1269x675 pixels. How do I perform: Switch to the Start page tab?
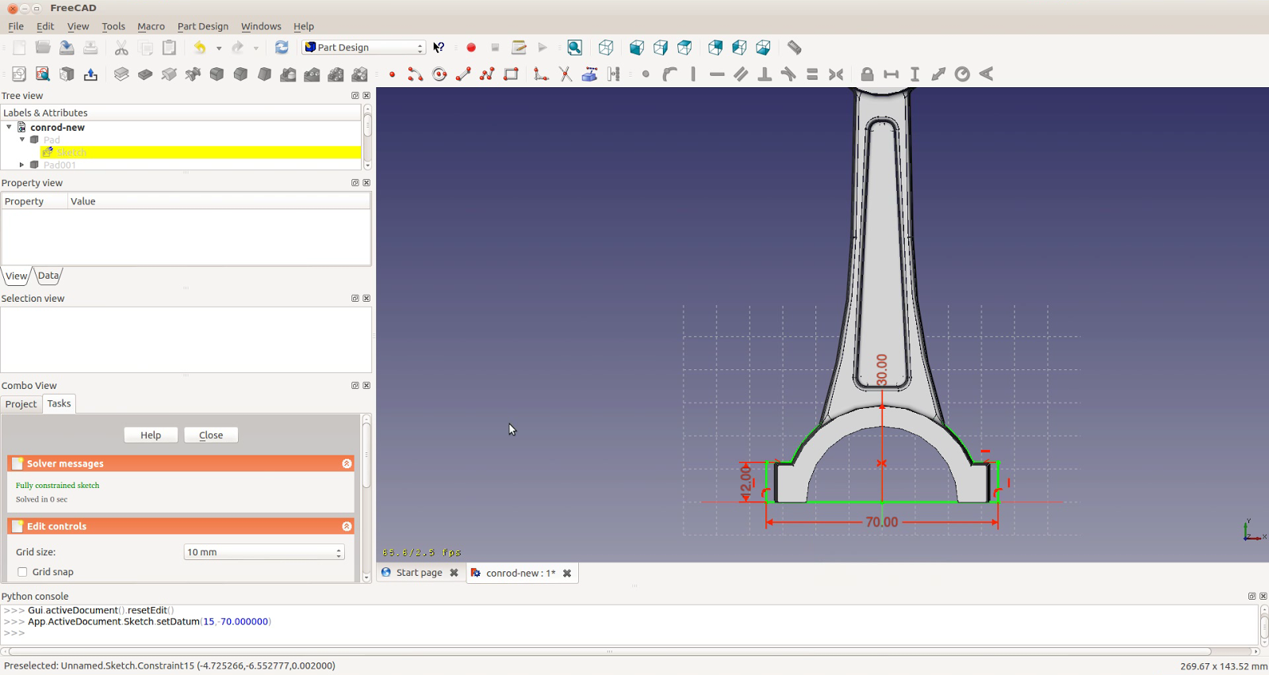pyautogui.click(x=420, y=573)
